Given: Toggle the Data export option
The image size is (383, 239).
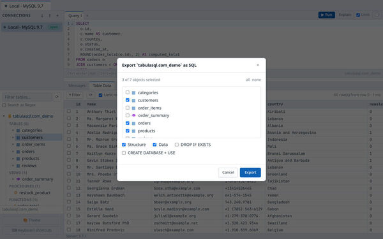Looking at the screenshot, I should click(x=154, y=145).
